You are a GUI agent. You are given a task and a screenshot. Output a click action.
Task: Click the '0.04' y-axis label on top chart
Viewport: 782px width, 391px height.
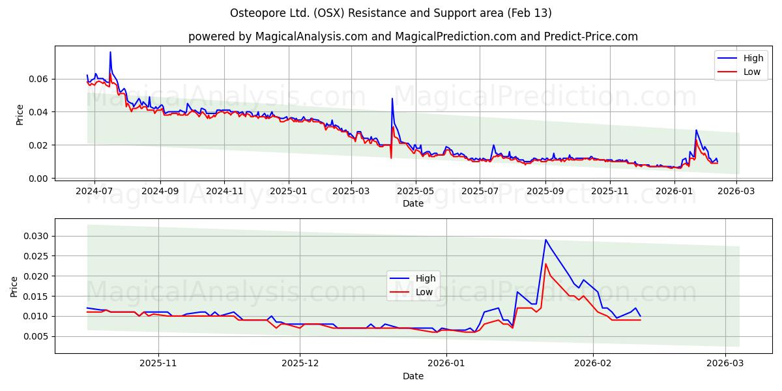coord(40,112)
